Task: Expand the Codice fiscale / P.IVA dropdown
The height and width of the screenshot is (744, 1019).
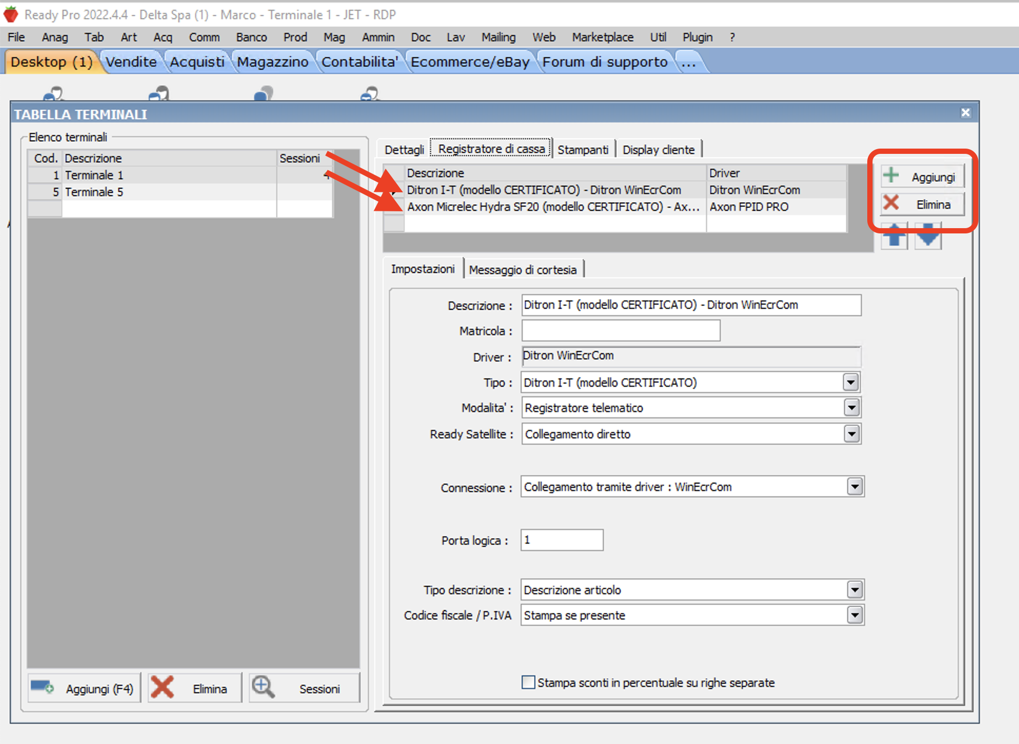Action: coord(855,614)
